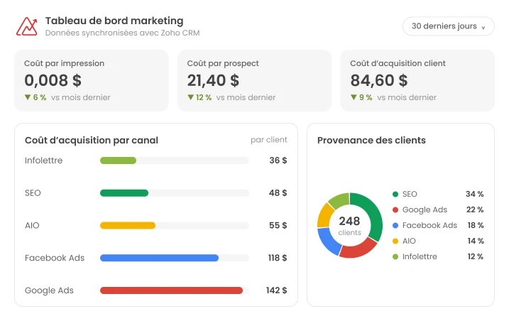Click the 14 % legend value

tap(476, 241)
